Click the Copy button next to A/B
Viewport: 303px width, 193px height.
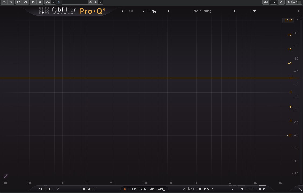(153, 11)
